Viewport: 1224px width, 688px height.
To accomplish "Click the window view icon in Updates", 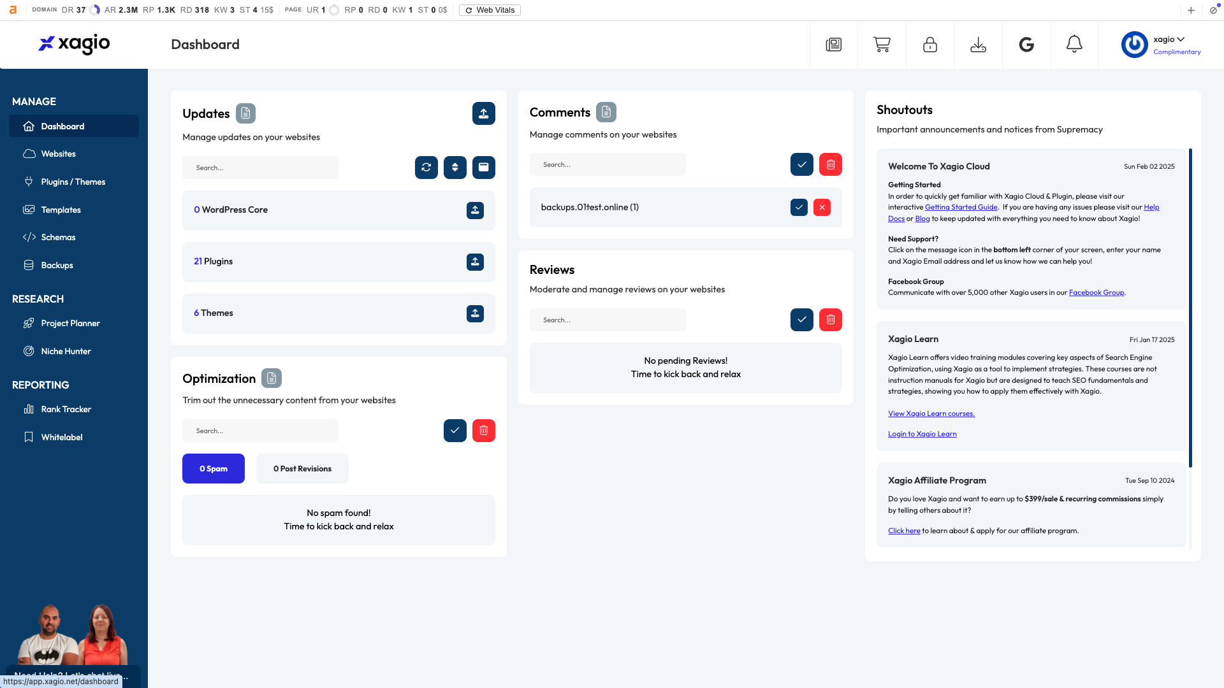I will (x=484, y=168).
